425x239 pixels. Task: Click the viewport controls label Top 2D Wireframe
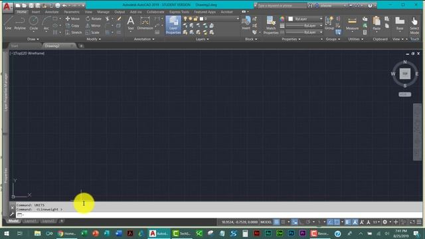coord(27,53)
